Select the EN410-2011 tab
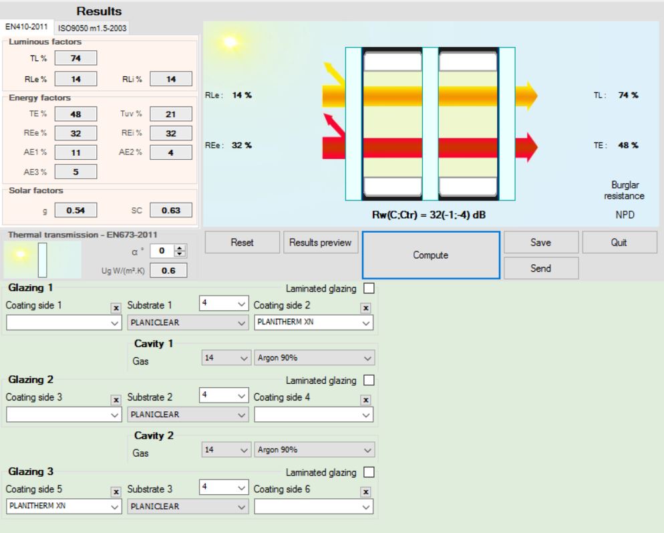This screenshot has width=664, height=533. 26,27
